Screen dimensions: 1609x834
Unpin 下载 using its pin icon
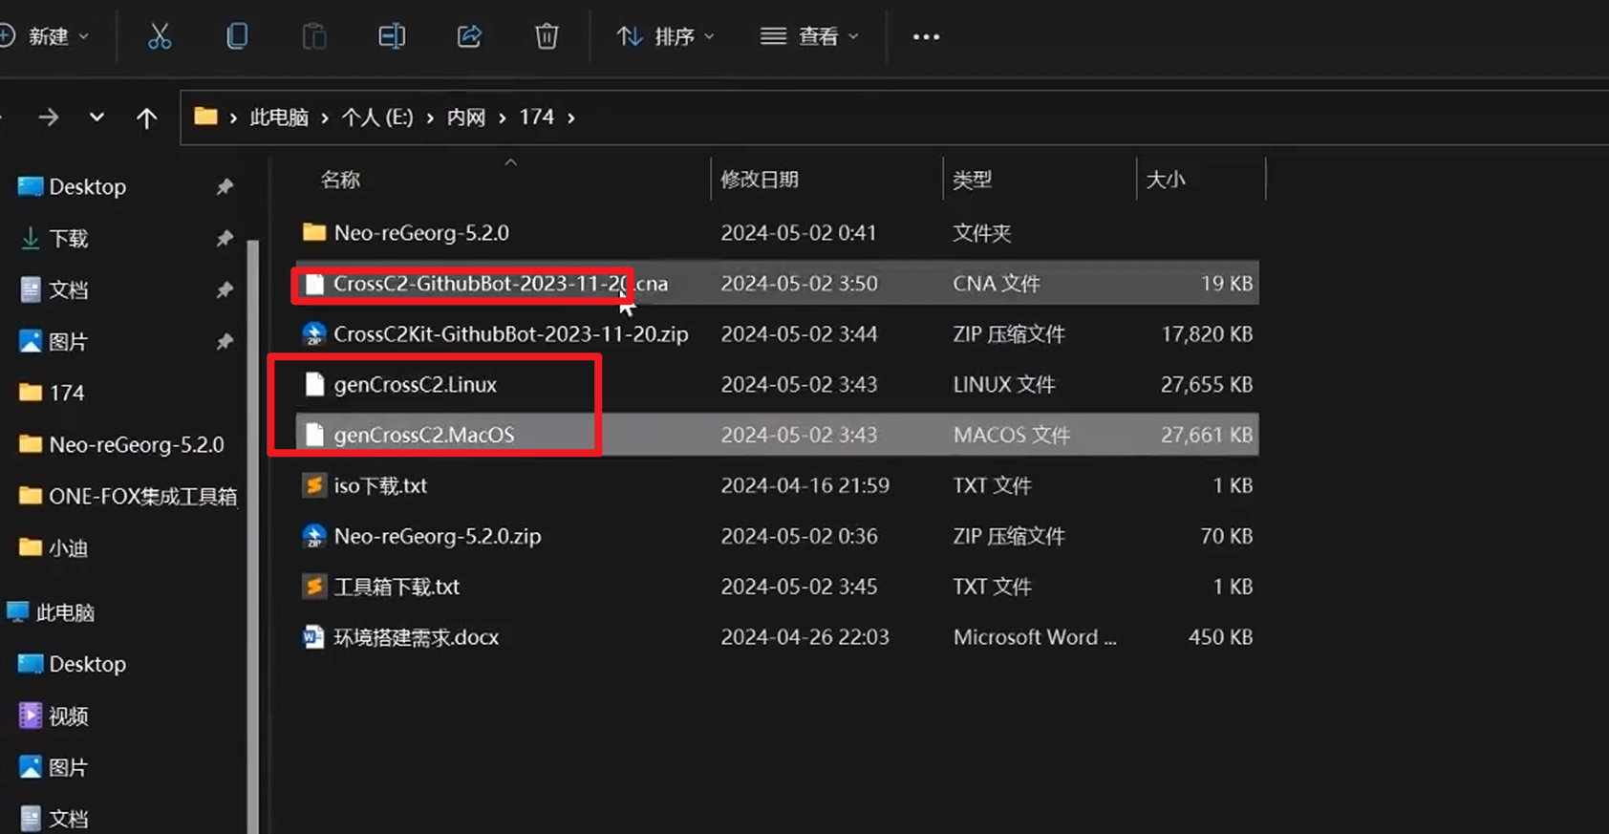225,239
